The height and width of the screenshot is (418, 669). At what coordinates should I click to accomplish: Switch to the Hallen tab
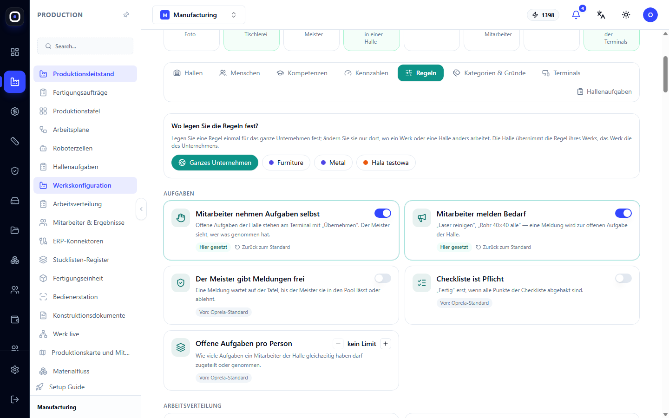pos(188,73)
